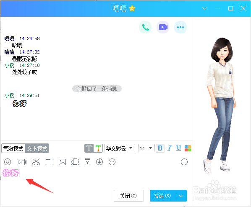Open the red packet money icon
The width and height of the screenshot is (251, 207).
click(x=87, y=162)
